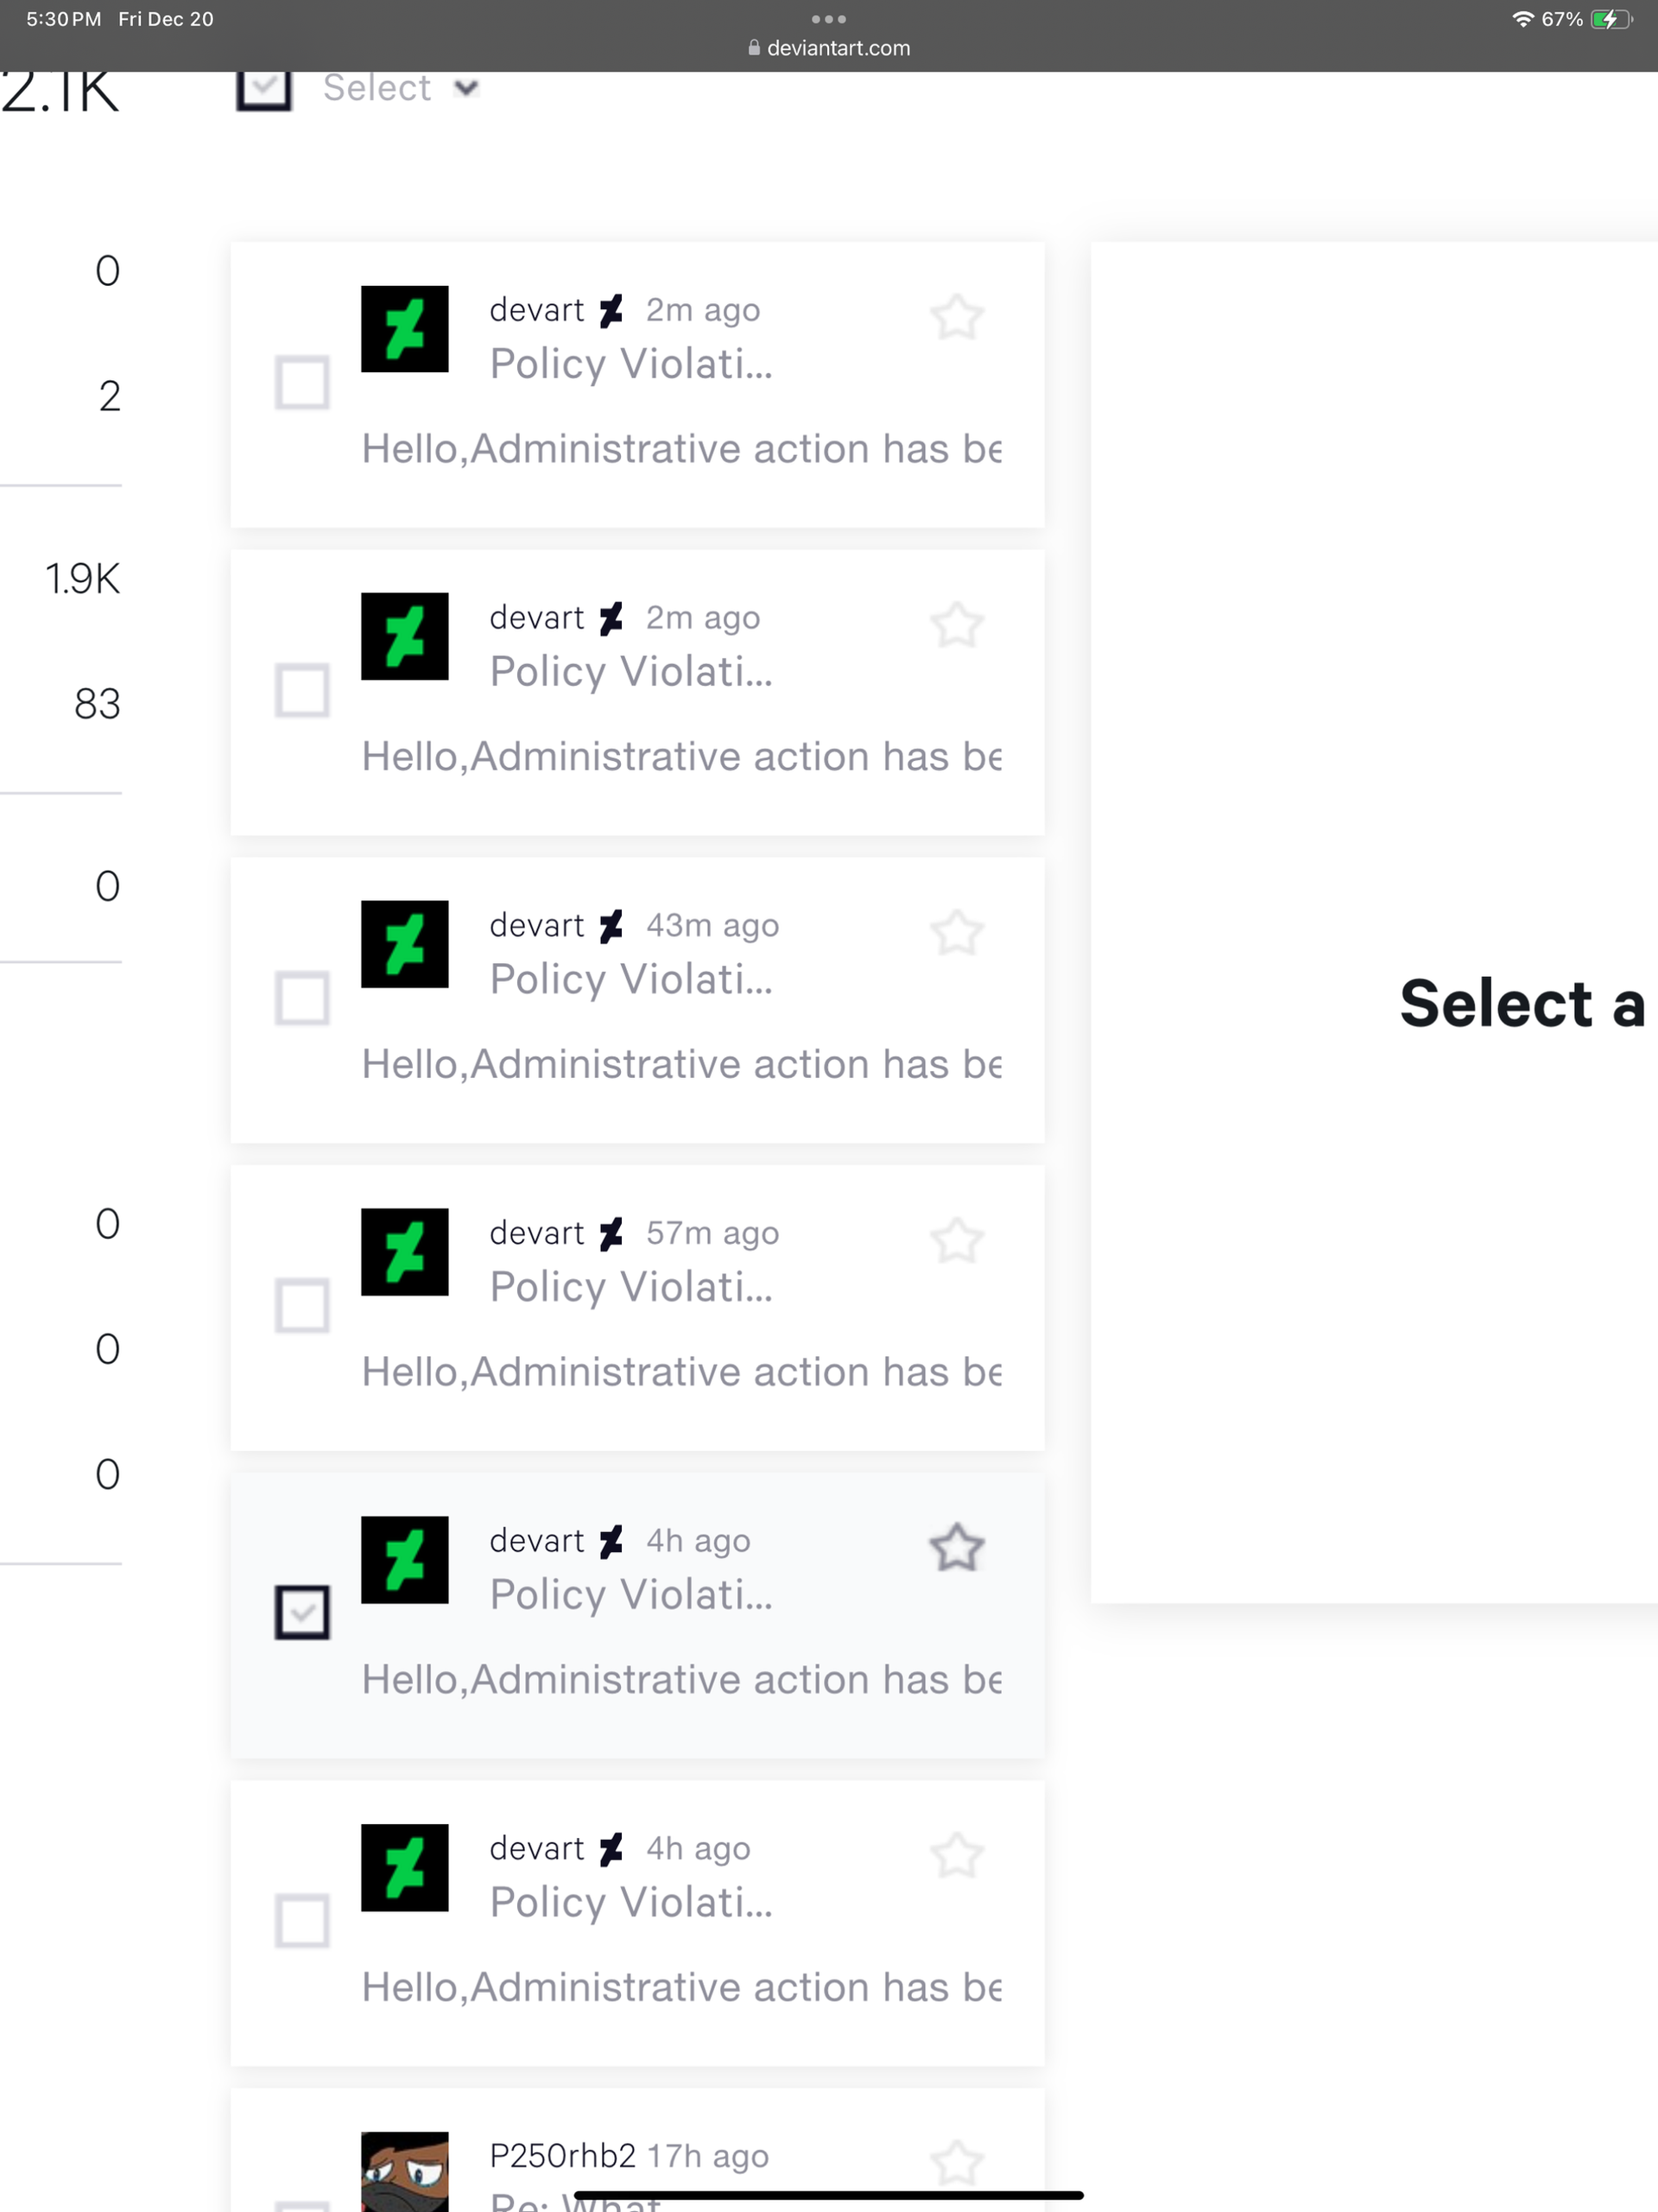Image resolution: width=1658 pixels, height=2212 pixels.
Task: Toggle the select-all checkbox at top
Action: tap(264, 88)
